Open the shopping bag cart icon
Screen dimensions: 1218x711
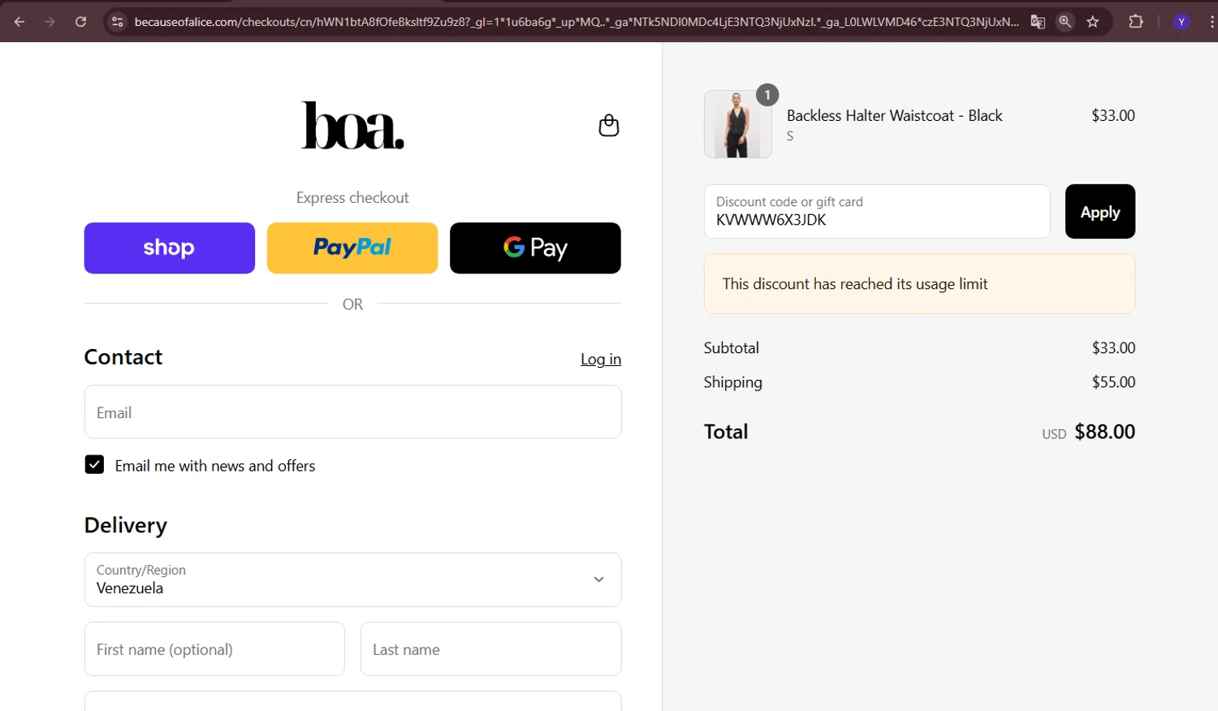pos(609,125)
